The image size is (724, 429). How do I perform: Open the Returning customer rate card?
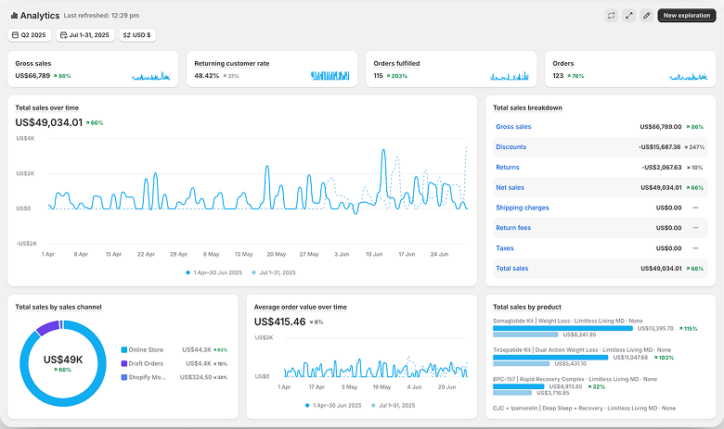point(272,69)
